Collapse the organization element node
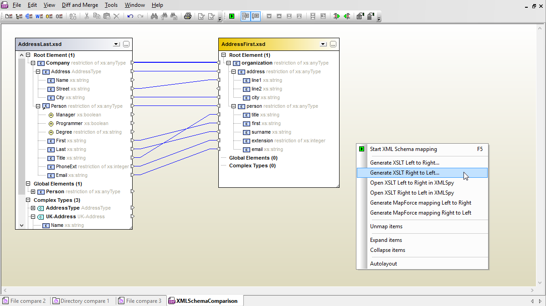 [x=228, y=63]
